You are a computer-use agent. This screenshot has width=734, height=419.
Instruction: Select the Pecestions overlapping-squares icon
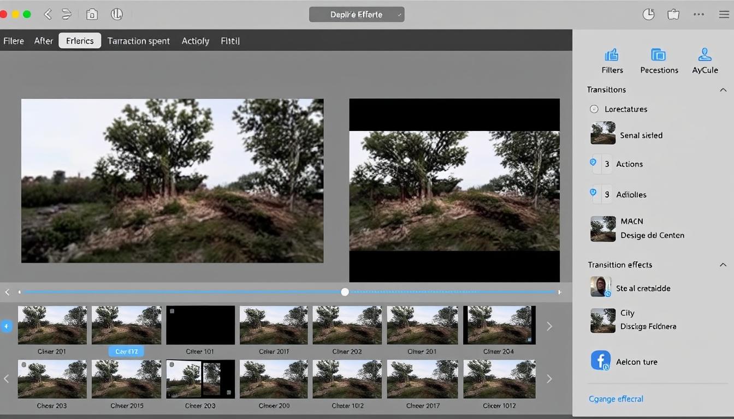pos(659,55)
